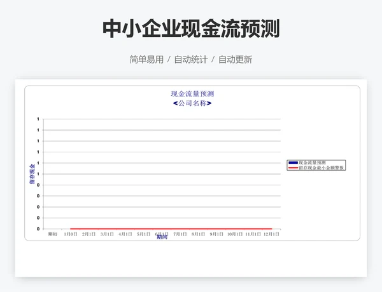
Task: Click the chart title 现金流量预测
Action: (192, 94)
